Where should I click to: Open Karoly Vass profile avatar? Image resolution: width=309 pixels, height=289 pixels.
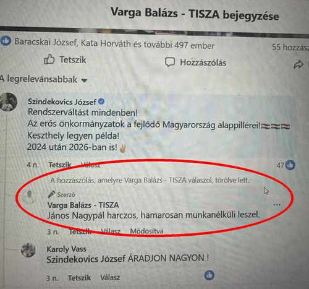coord(28,250)
